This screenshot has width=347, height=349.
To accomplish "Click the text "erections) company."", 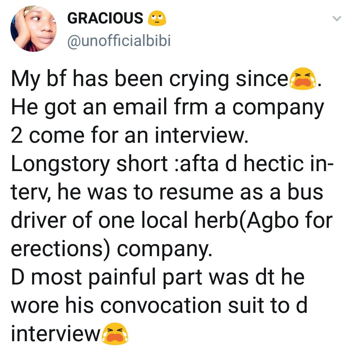I will [x=111, y=248].
